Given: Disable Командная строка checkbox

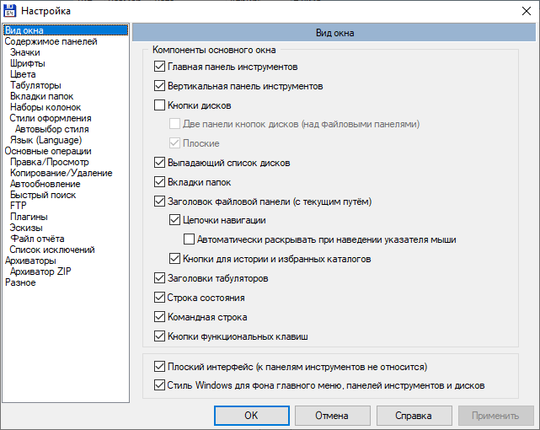Looking at the screenshot, I should pyautogui.click(x=159, y=316).
